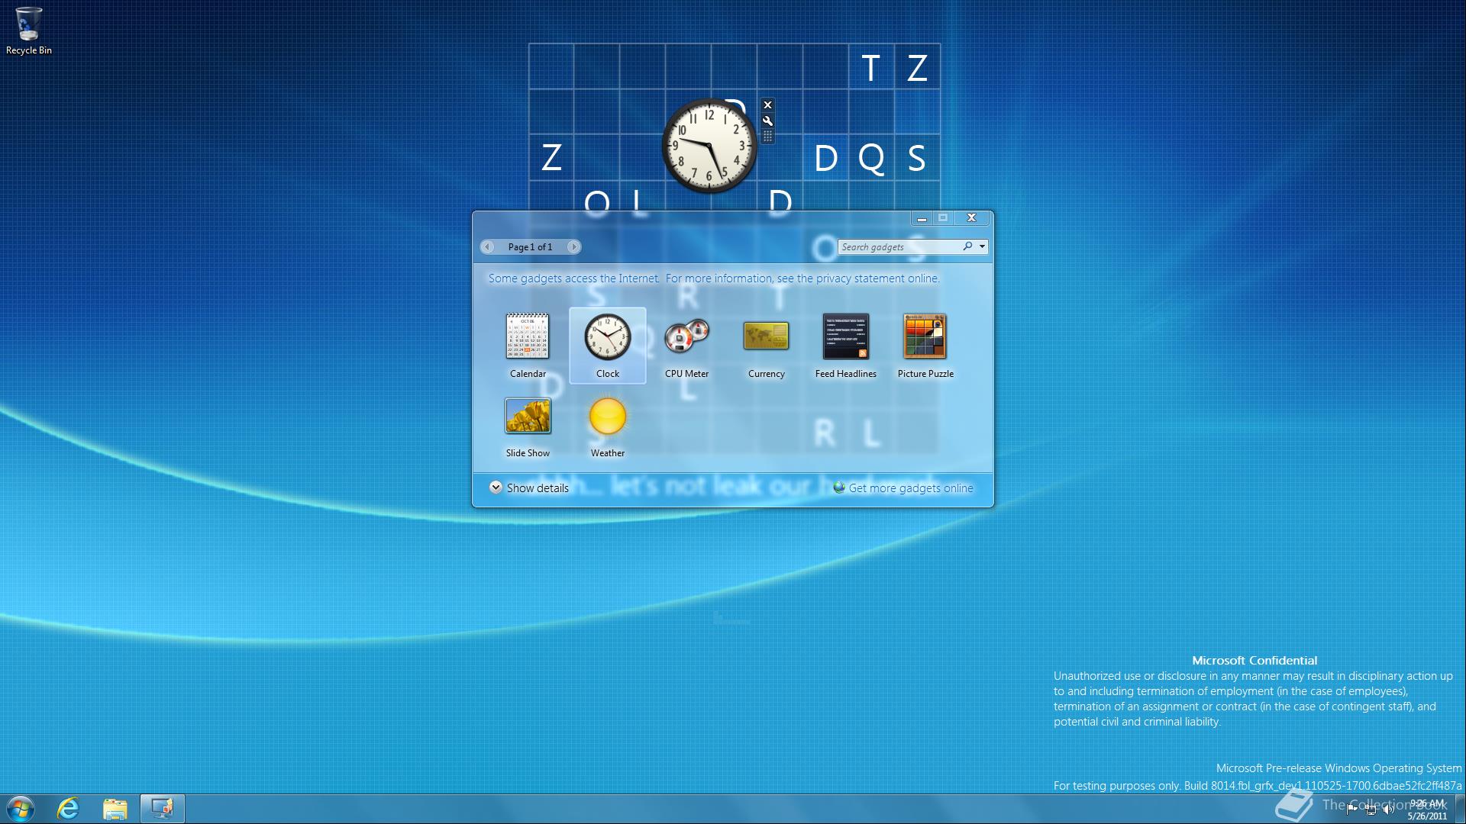Open the clock gadget's options wrench
Image resolution: width=1466 pixels, height=824 pixels.
point(767,121)
